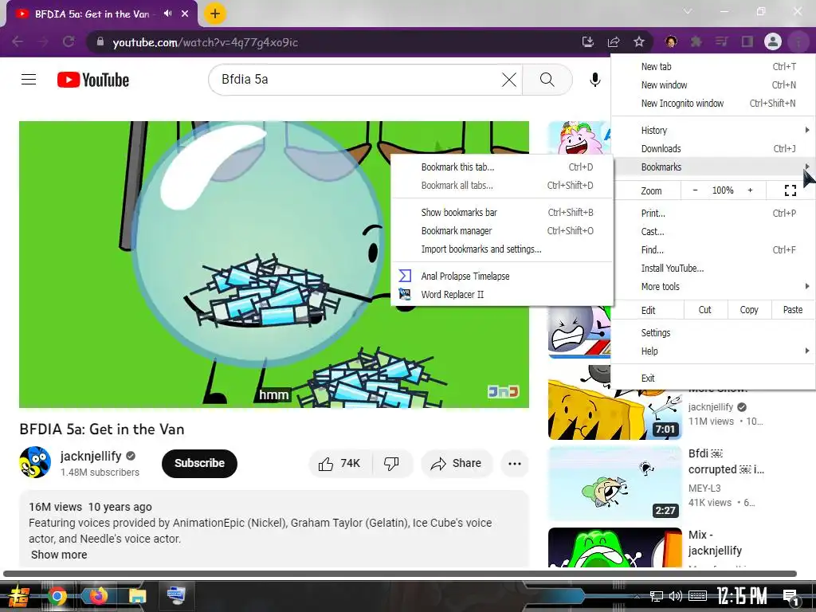Click the Copy edit command
Image resolution: width=816 pixels, height=612 pixels.
point(749,310)
